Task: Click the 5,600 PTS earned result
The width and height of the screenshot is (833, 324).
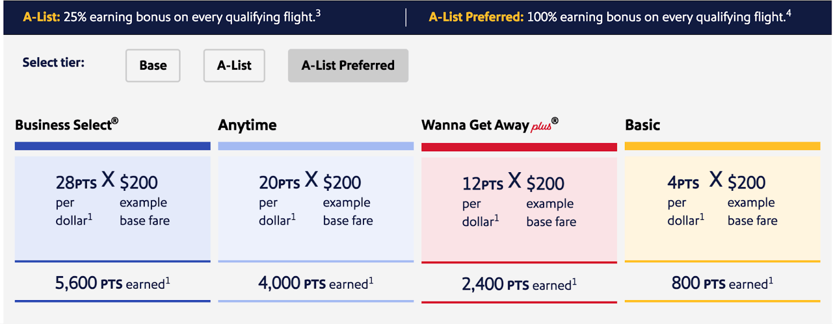Action: pos(112,283)
